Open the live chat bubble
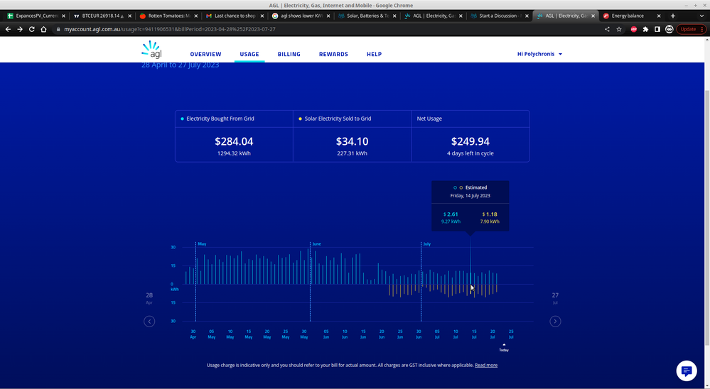The width and height of the screenshot is (710, 389). pos(686,371)
